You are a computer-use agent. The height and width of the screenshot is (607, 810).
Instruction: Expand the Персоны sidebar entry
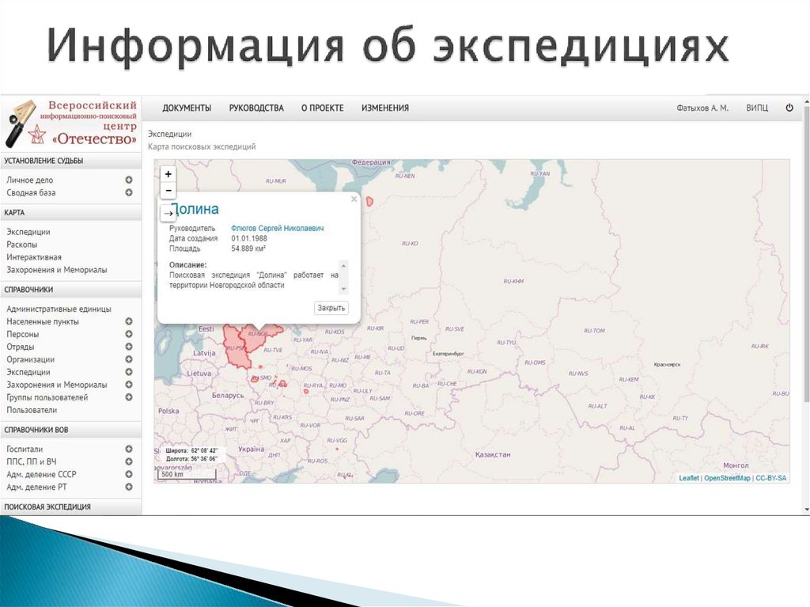click(x=128, y=334)
